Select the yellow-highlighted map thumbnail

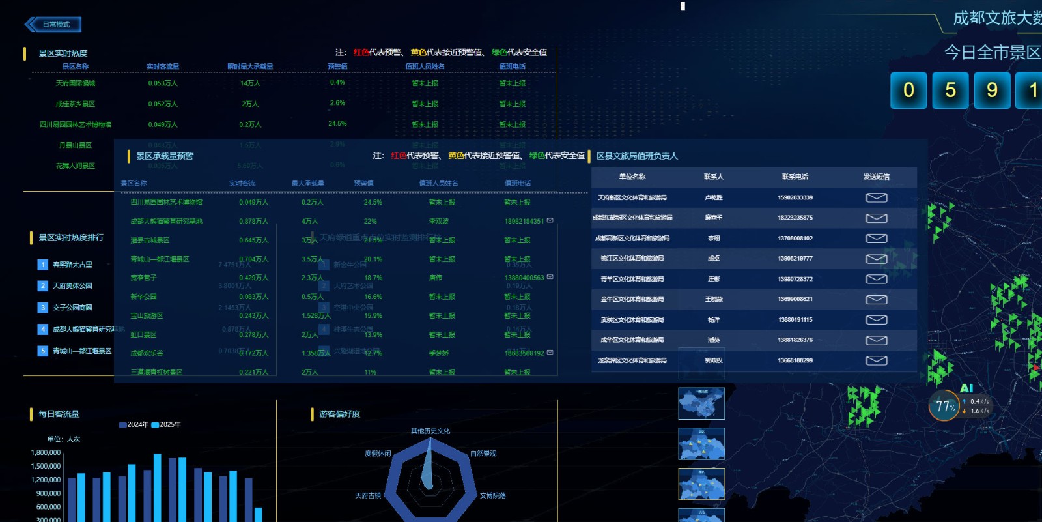click(x=701, y=444)
